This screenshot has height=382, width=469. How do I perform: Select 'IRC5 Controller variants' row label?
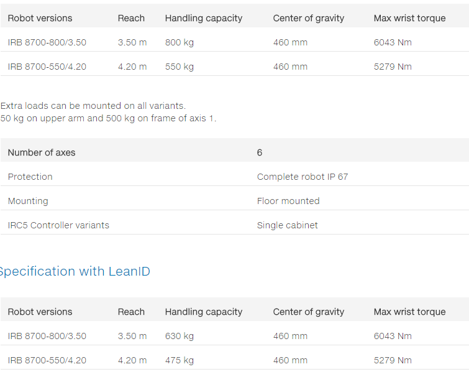(x=58, y=225)
